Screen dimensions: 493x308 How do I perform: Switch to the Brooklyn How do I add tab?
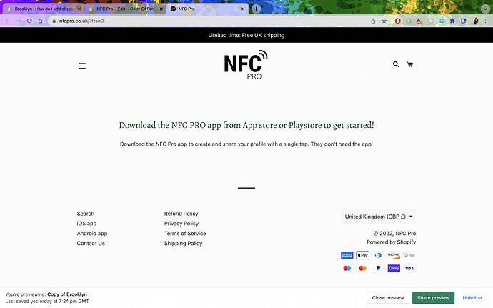(43, 9)
